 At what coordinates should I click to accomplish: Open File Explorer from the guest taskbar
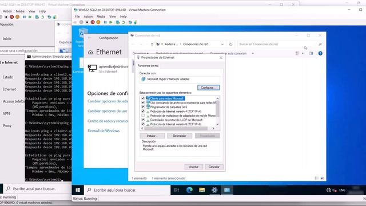coord(202,190)
